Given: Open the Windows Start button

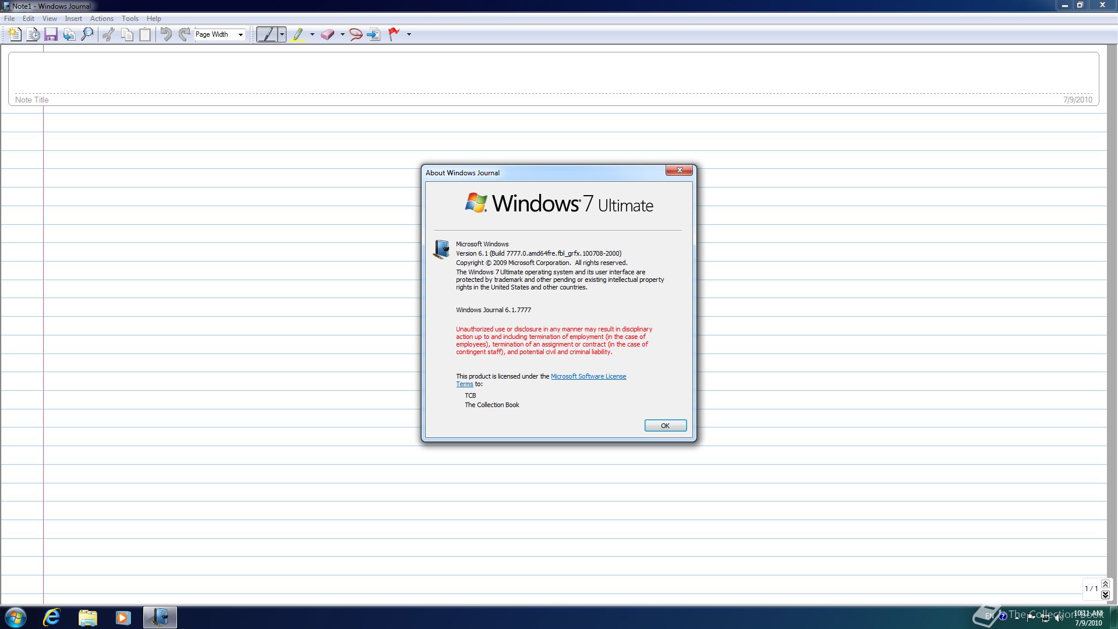Looking at the screenshot, I should [x=16, y=617].
